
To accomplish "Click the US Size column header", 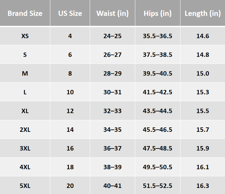I will click(x=70, y=14).
